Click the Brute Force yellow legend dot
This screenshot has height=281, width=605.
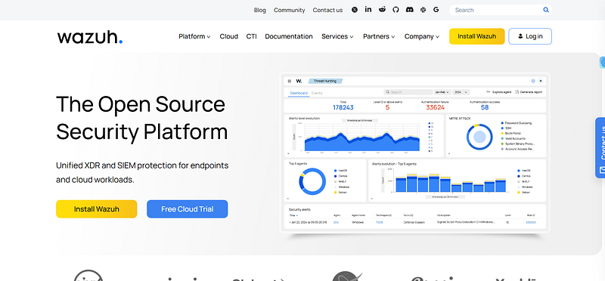tap(502, 133)
